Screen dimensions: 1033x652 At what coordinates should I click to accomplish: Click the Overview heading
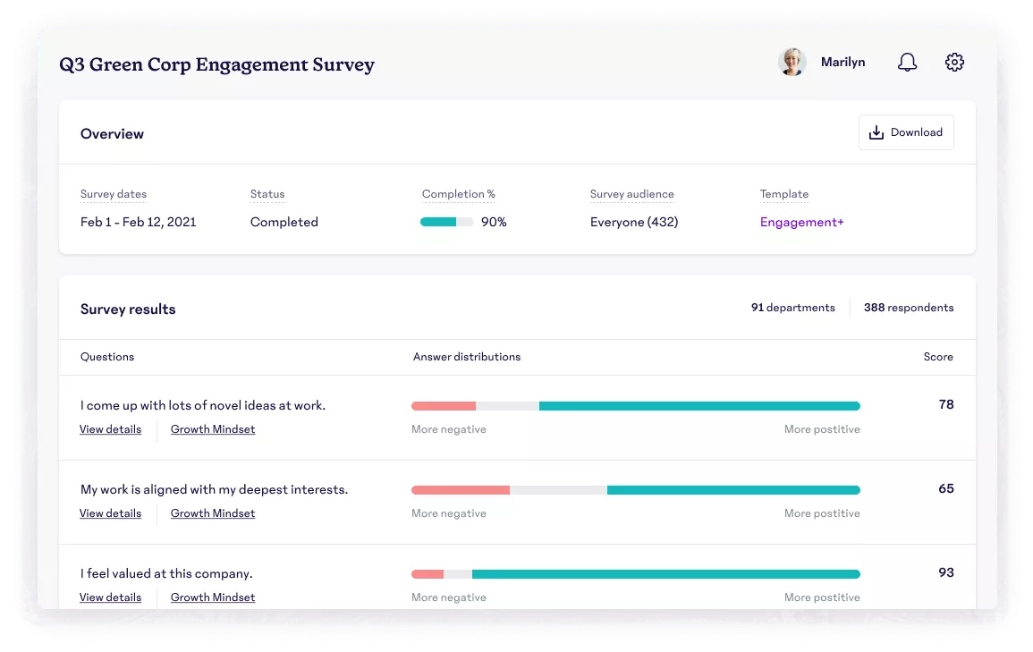pos(112,133)
